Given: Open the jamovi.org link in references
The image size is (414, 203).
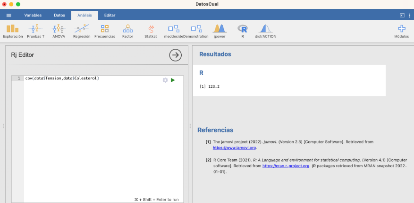Looking at the screenshot, I should point(234,148).
